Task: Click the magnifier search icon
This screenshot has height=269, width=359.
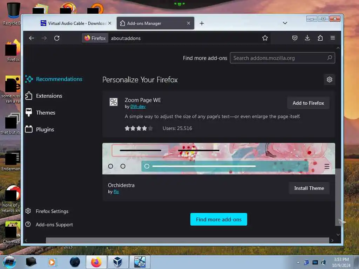Action: click(x=330, y=58)
